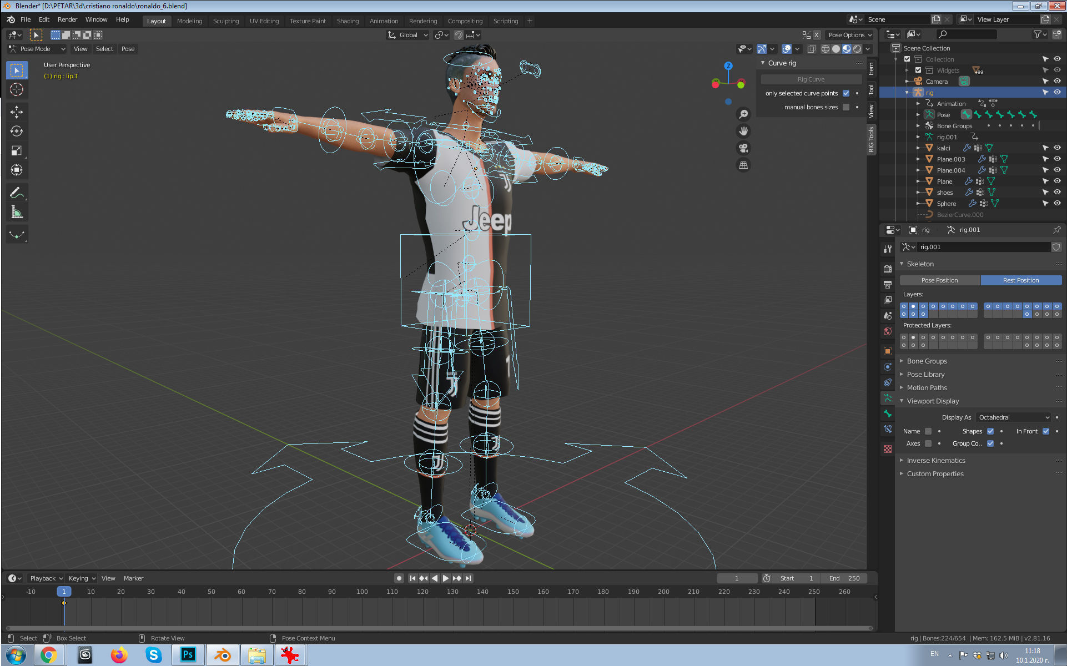Play the animation in timeline
The image size is (1067, 666).
[446, 578]
